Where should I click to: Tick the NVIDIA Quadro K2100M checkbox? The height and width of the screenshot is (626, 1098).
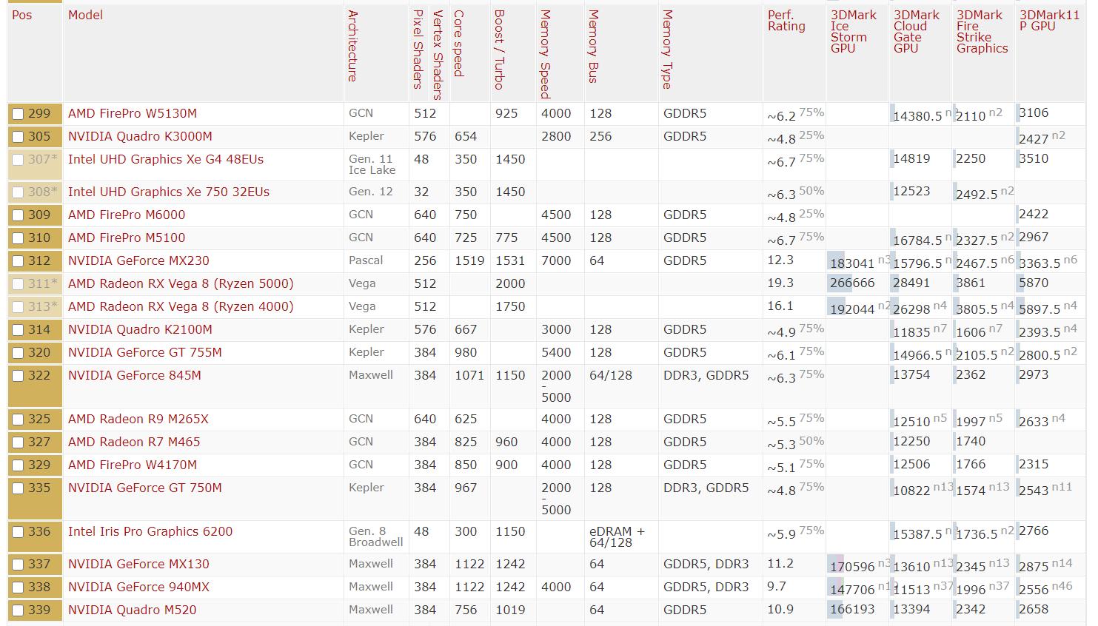pyautogui.click(x=18, y=330)
